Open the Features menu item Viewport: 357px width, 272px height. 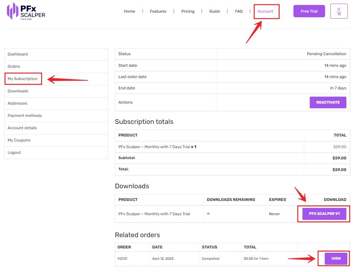[x=158, y=11]
